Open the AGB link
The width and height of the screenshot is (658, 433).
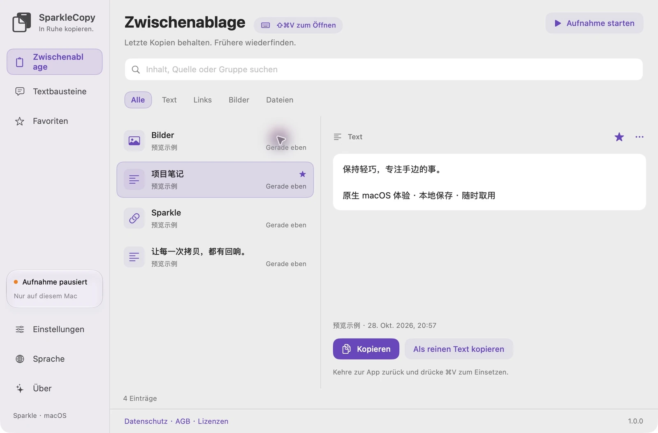click(183, 421)
